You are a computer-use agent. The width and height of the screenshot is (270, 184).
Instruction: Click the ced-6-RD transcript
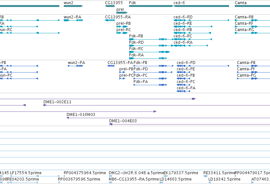point(201,20)
